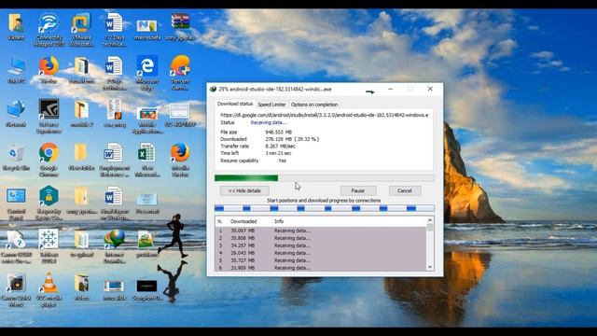Open the Recycle Bin
Screen dimensions: 597x336
(16, 157)
